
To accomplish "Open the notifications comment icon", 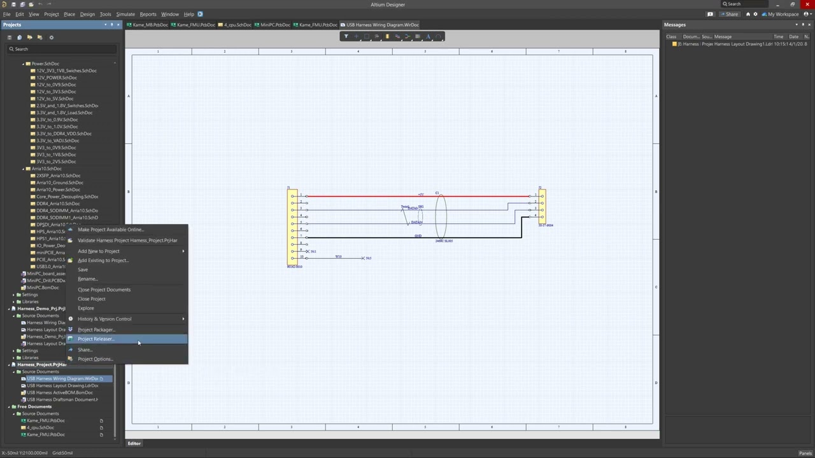I will pos(710,14).
